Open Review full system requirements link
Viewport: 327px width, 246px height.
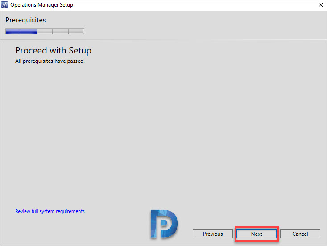pyautogui.click(x=50, y=211)
